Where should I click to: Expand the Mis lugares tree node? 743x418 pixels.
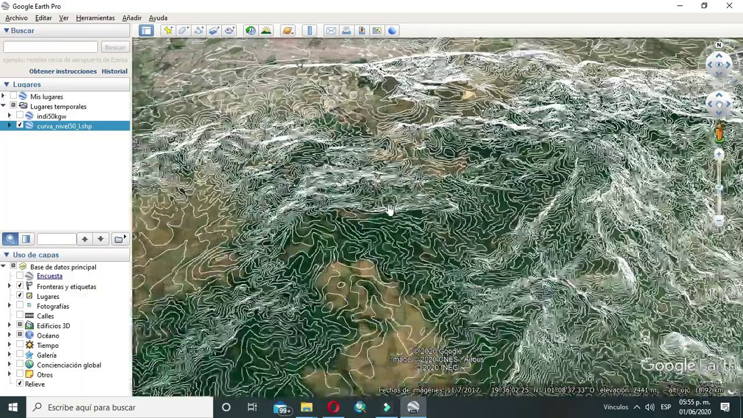pos(3,96)
